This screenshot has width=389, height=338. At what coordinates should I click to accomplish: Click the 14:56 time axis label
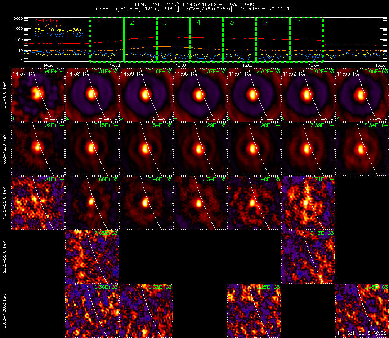pos(48,65)
